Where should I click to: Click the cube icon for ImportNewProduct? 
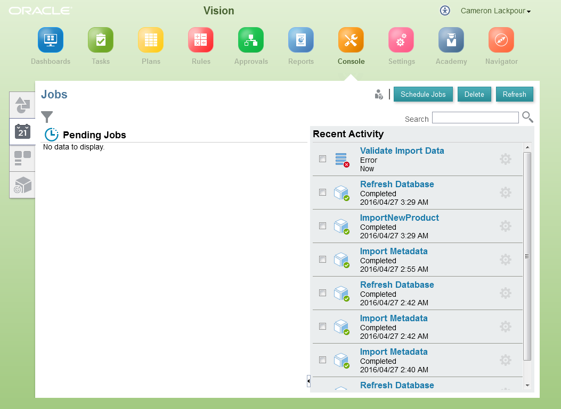342,226
